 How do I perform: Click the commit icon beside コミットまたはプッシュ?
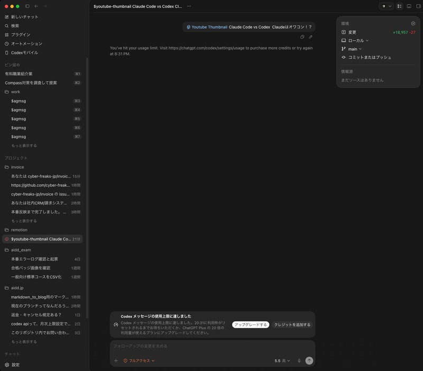343,57
